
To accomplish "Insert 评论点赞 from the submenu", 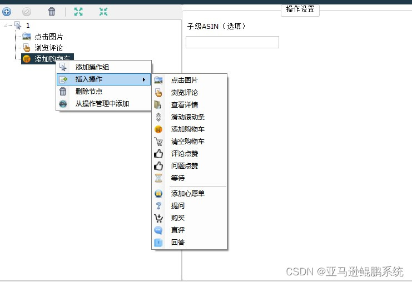I will (190, 154).
